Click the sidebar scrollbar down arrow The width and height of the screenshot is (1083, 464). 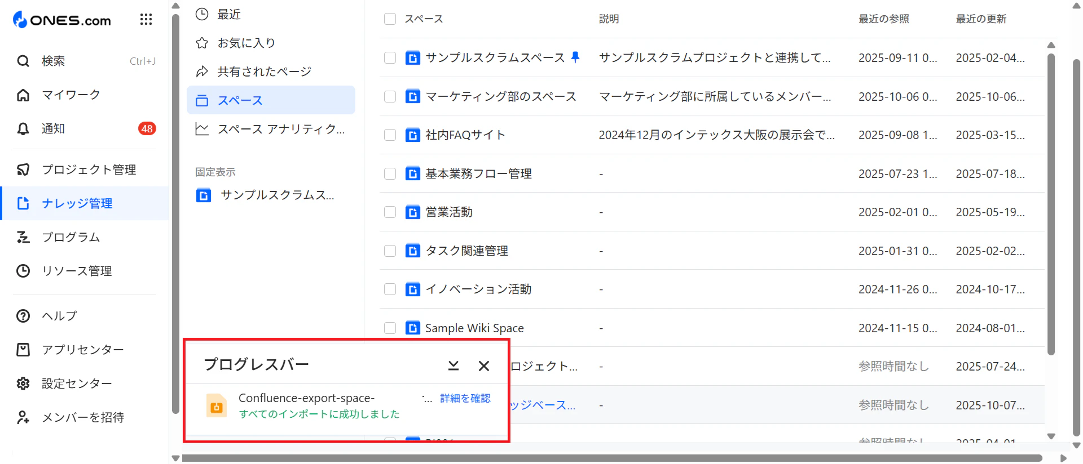(x=175, y=458)
